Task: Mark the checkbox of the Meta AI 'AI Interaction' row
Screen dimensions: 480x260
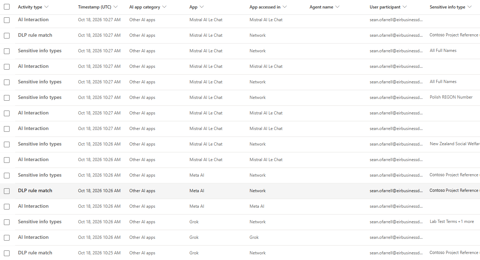Action: (7, 207)
